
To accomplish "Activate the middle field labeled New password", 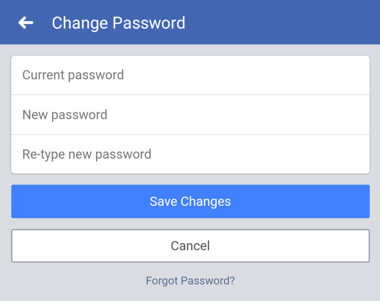I will tap(190, 114).
